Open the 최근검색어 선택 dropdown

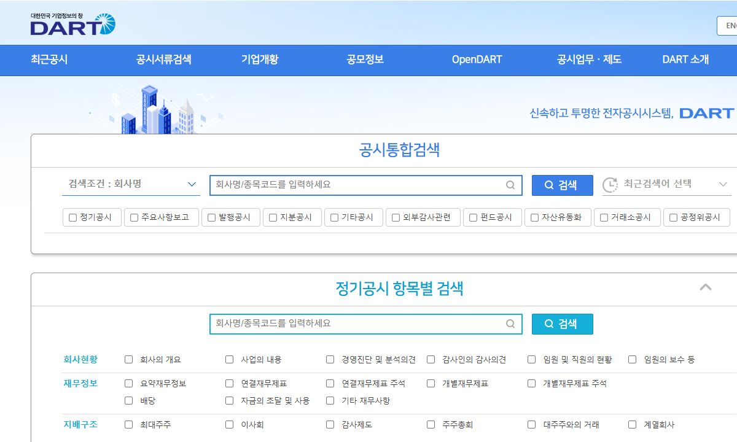pos(667,184)
